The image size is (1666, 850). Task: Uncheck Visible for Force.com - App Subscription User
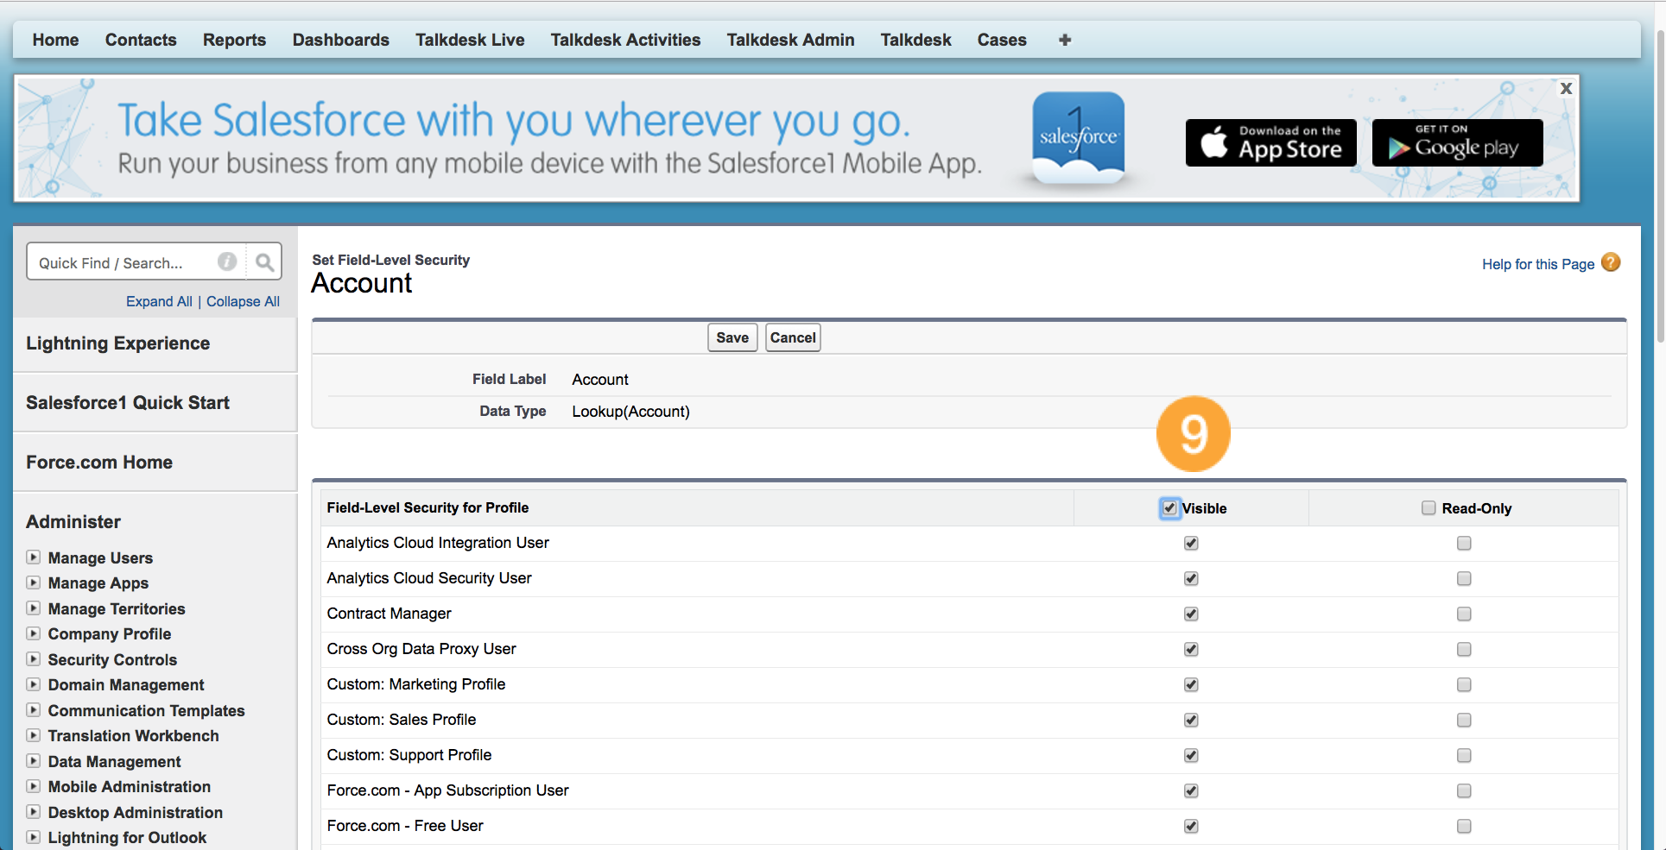pos(1191,790)
